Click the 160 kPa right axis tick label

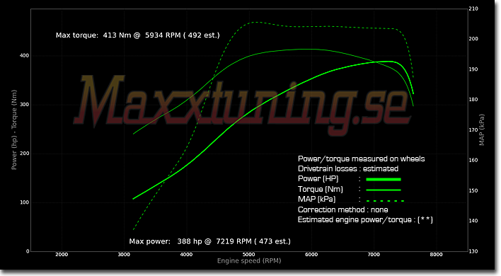(473, 160)
